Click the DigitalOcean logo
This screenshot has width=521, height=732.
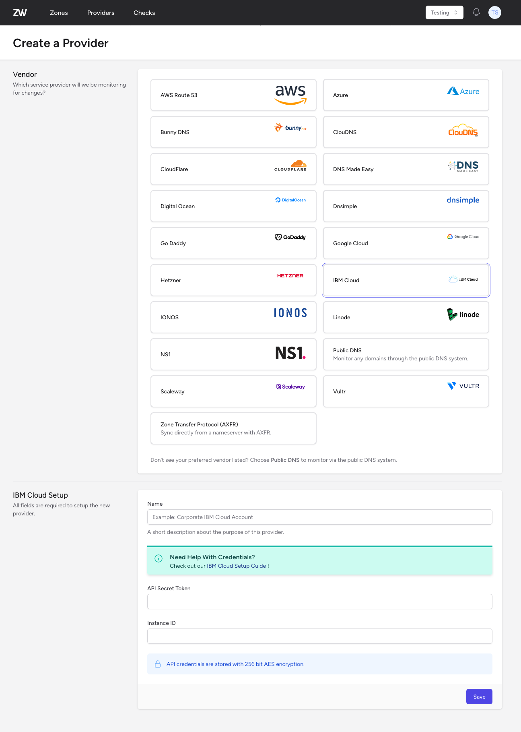pos(290,200)
